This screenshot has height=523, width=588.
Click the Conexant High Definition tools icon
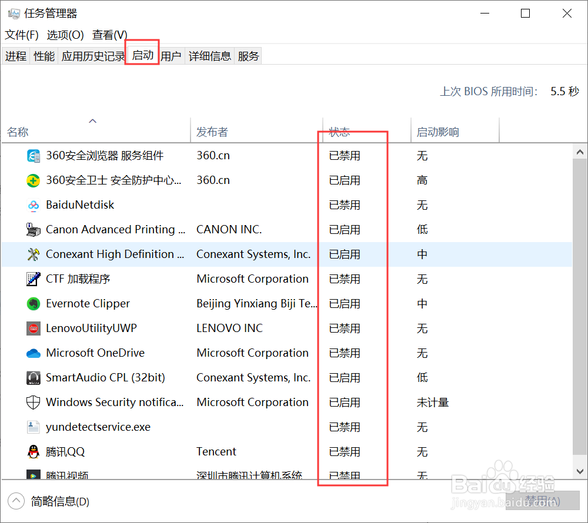pos(34,254)
